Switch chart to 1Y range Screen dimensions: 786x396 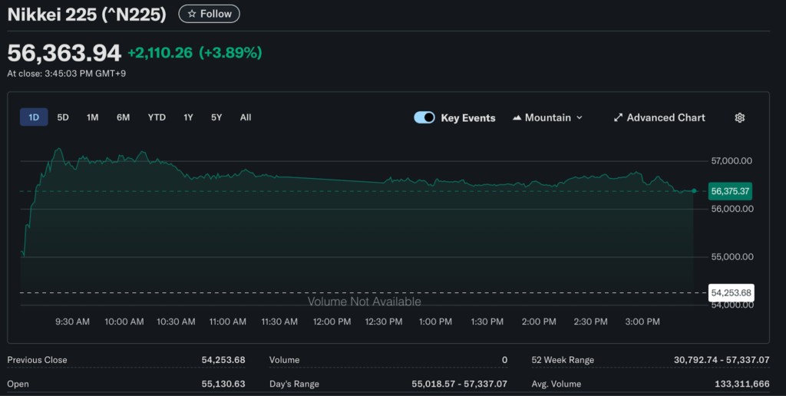tap(188, 117)
